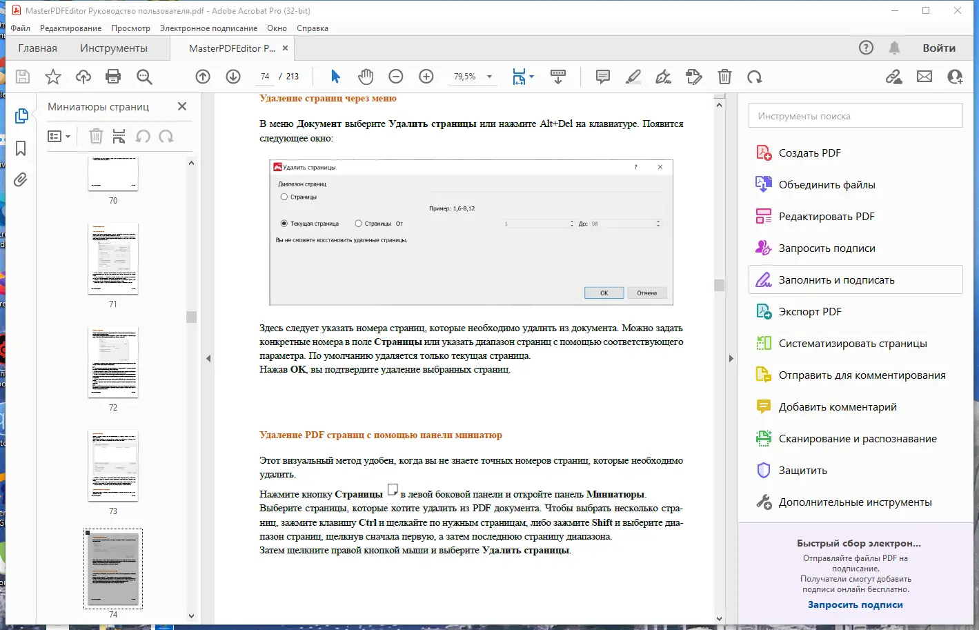This screenshot has width=979, height=630.
Task: Click the Print file icon
Action: (x=113, y=77)
